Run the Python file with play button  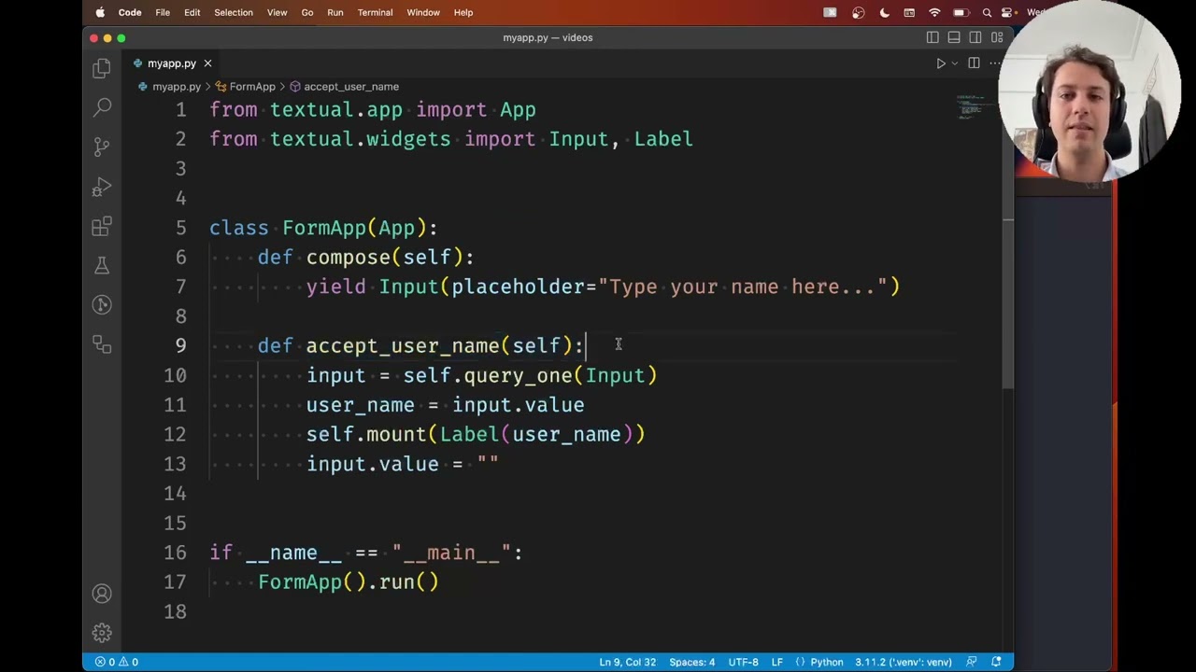click(941, 63)
